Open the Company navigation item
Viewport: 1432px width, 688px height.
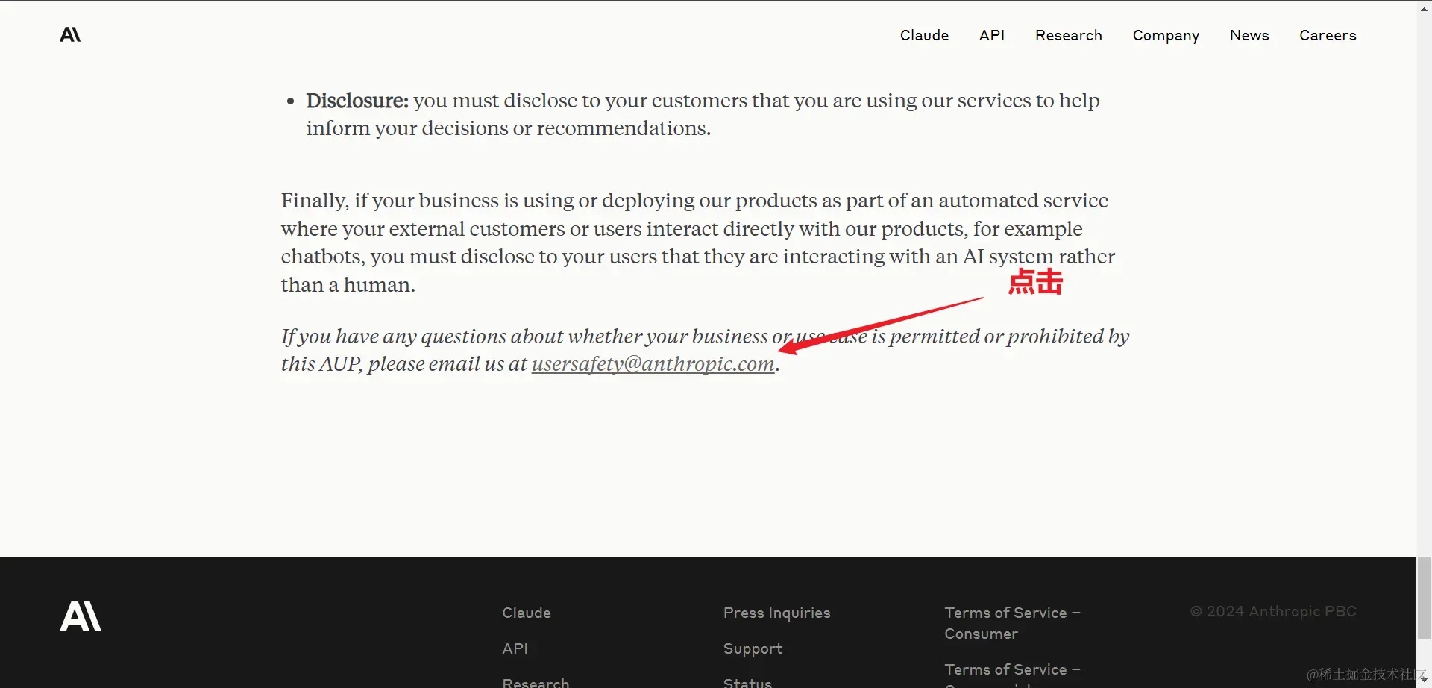[1166, 35]
